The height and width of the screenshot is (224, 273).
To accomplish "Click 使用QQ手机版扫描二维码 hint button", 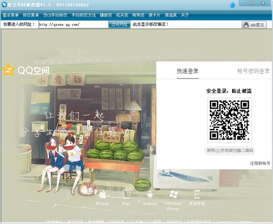I will (230, 151).
